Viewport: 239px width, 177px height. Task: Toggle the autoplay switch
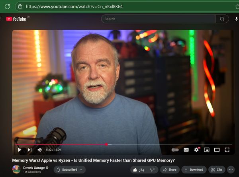pyautogui.click(x=175, y=150)
